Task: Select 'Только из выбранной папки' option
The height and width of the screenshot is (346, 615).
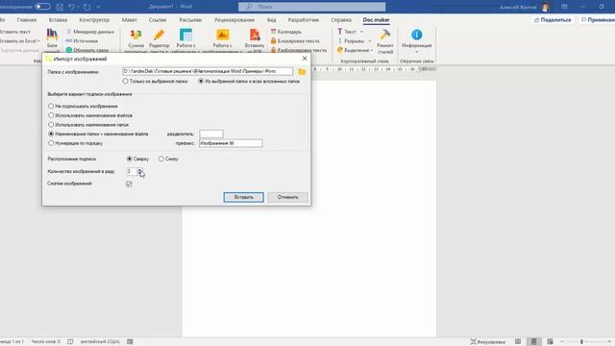Action: pos(156,81)
